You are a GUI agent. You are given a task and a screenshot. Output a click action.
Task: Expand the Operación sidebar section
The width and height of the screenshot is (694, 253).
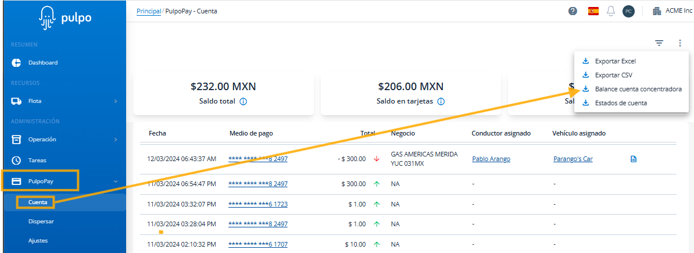coord(63,140)
